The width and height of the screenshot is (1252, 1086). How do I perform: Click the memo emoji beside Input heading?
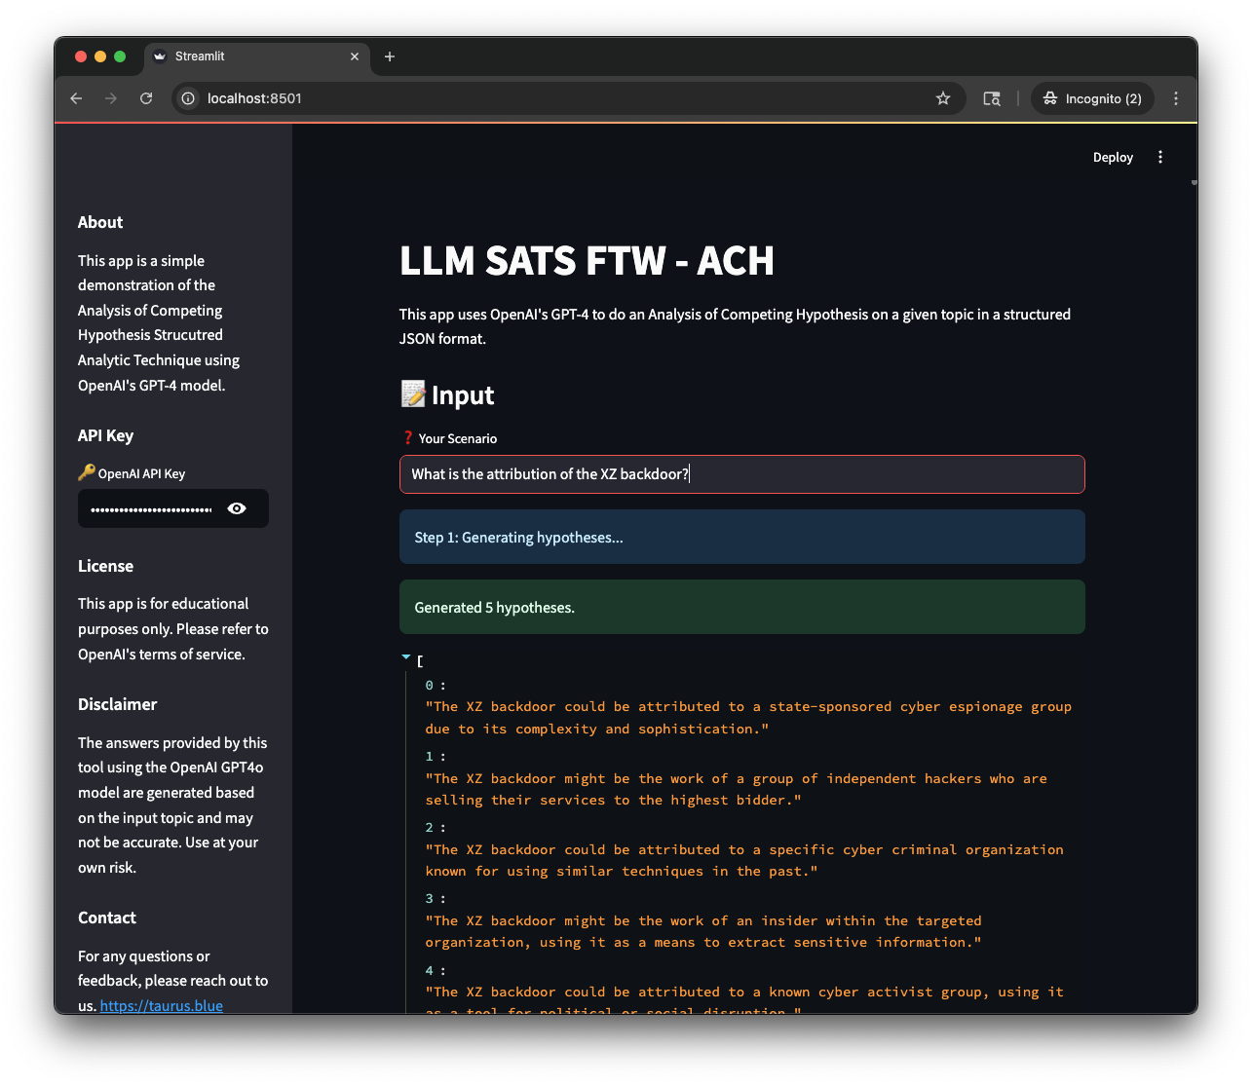click(x=413, y=393)
